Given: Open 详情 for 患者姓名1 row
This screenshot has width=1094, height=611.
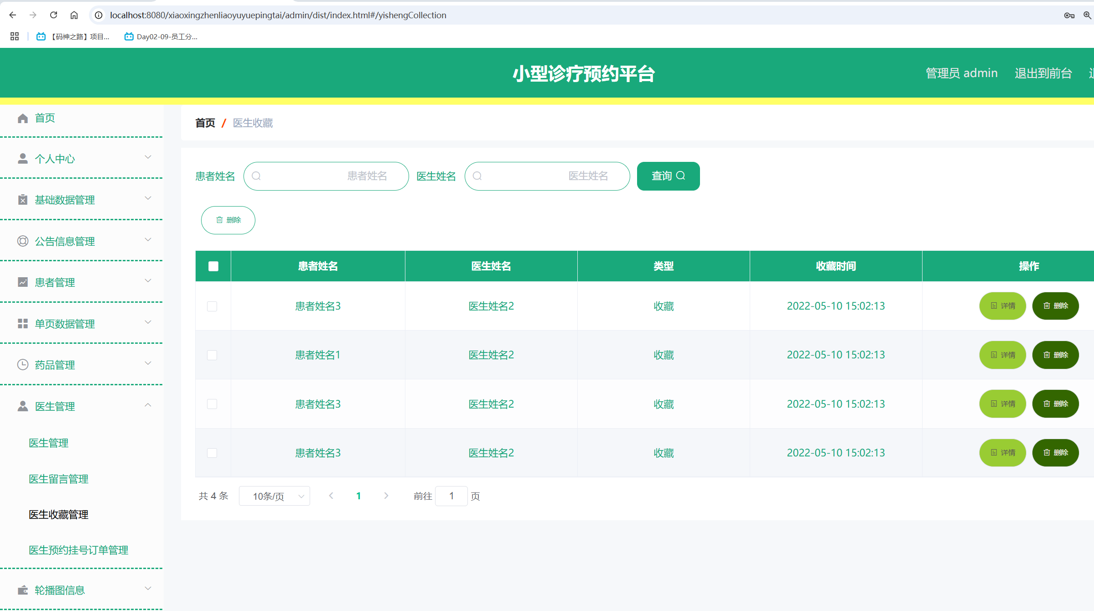Looking at the screenshot, I should click(1002, 355).
